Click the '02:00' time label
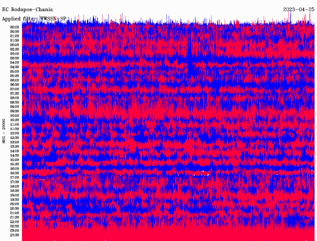Screen dimensions: 317x241 (x=15, y=45)
